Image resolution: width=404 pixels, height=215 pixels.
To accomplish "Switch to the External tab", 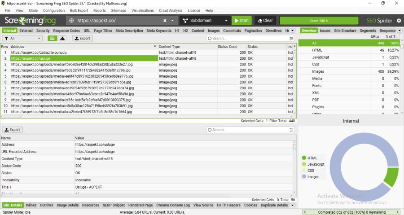I will point(26,31).
